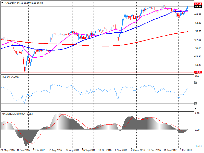Click the 55.15 price axis label
Viewport: 204px width, 153px height.
(198, 48)
